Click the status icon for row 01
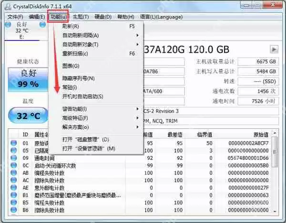 (x=13, y=143)
